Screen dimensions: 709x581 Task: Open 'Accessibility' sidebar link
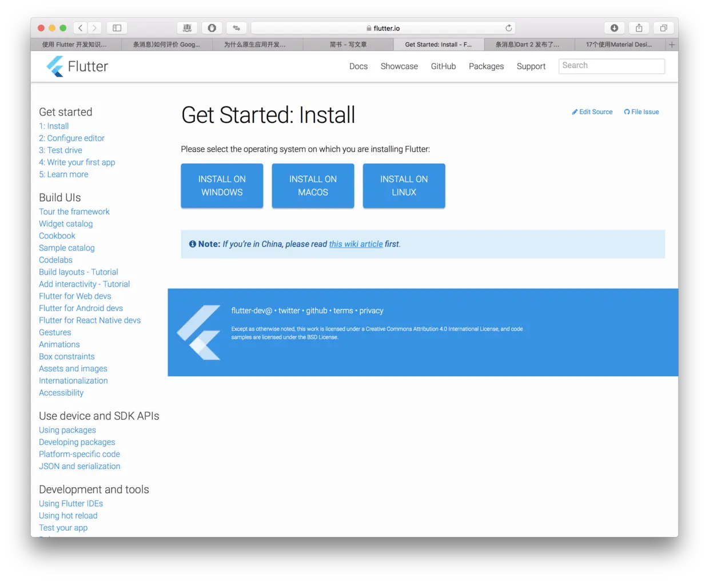61,393
